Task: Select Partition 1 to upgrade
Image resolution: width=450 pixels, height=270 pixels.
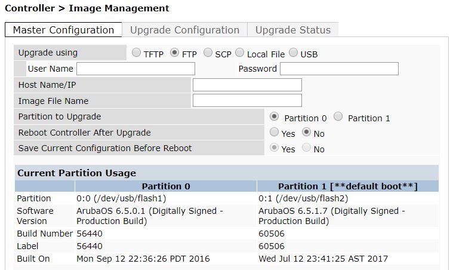Action: tap(338, 116)
